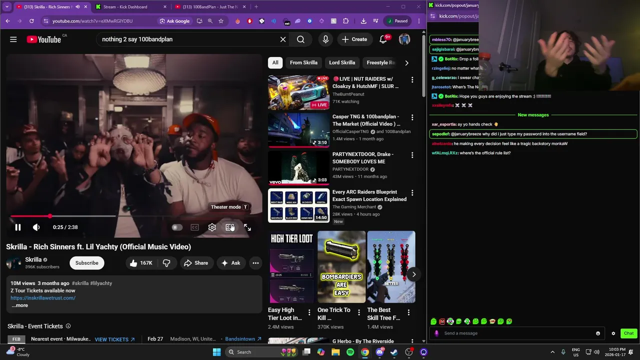Open the inskrillawetrust.com link
640x360 pixels.
tap(43, 298)
